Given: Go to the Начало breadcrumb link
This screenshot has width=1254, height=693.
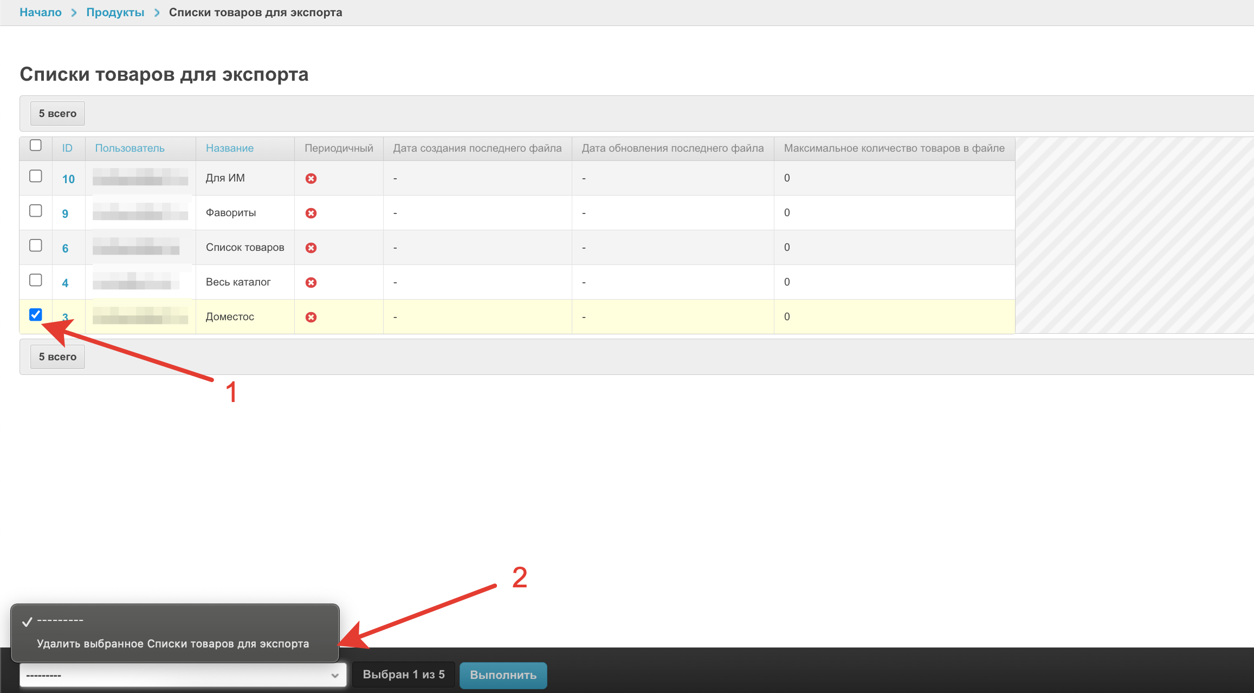Looking at the screenshot, I should point(41,12).
